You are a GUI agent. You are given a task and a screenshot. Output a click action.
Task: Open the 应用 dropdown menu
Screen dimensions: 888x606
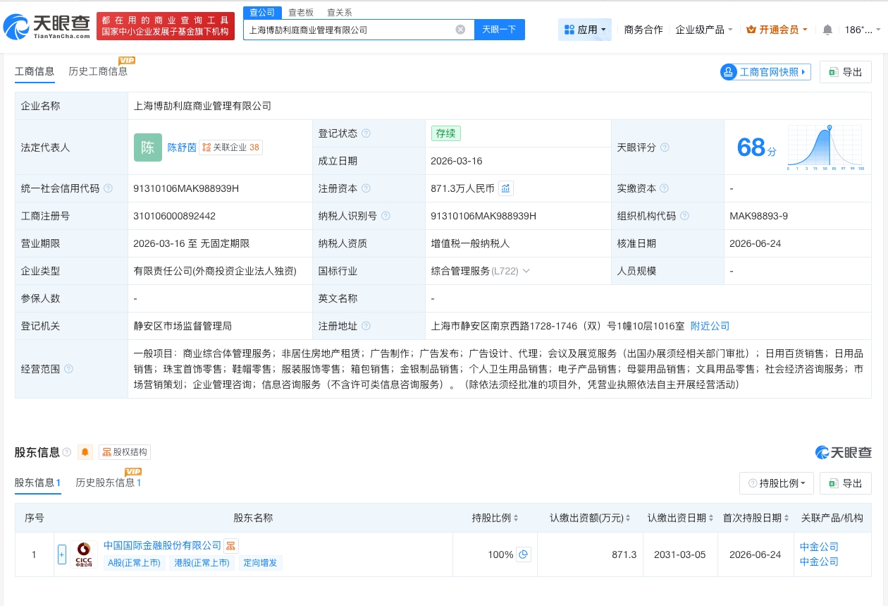[585, 30]
